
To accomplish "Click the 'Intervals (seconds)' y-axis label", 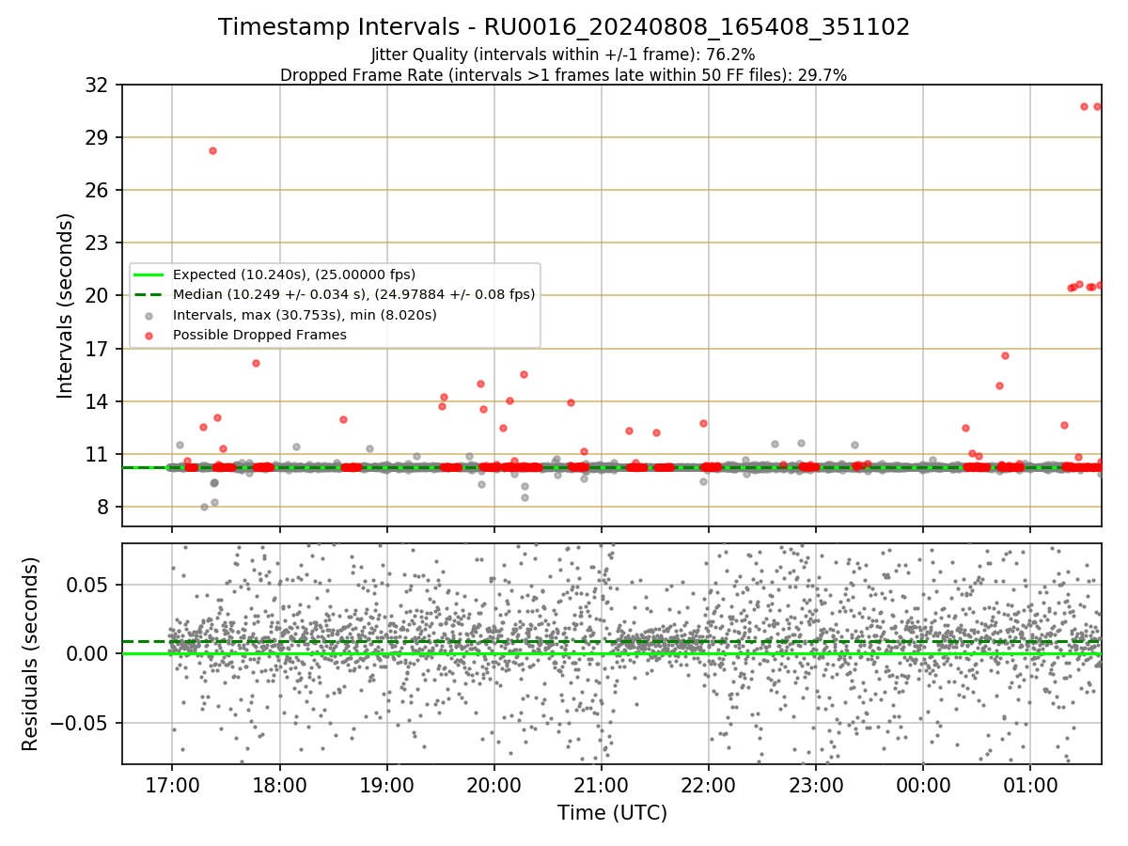I will [65, 305].
